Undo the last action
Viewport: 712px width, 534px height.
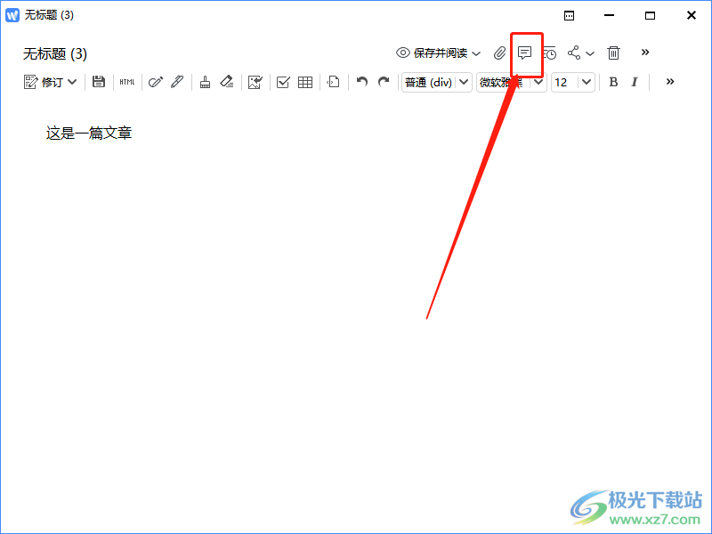tap(362, 82)
